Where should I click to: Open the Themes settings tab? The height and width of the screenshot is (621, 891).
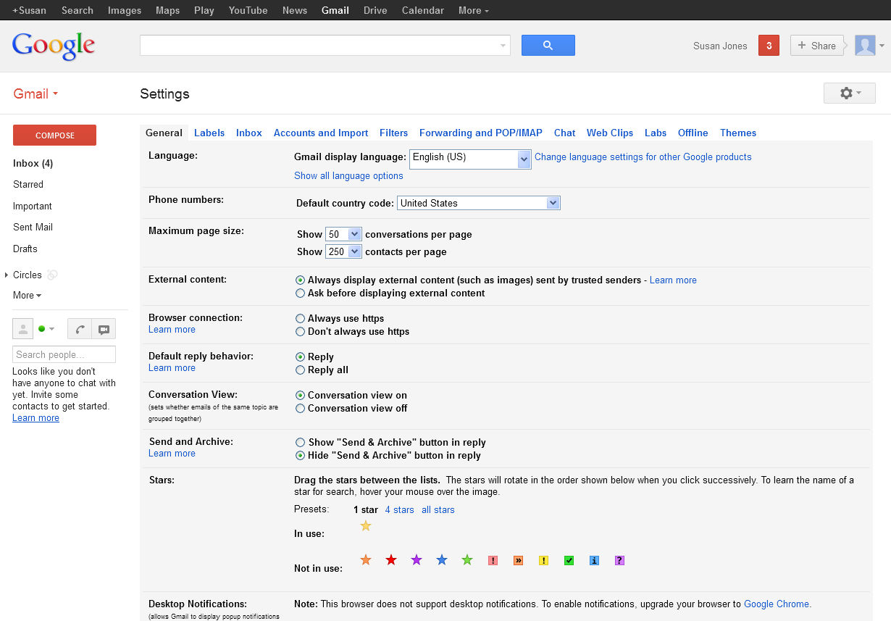[x=738, y=133]
